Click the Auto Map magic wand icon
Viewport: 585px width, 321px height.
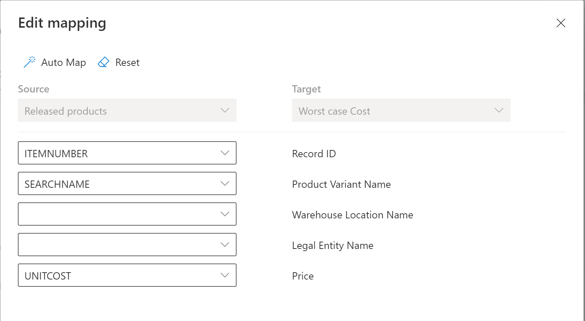click(x=30, y=62)
